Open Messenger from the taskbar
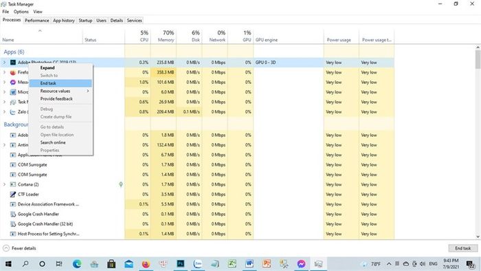481x271 pixels. tap(301, 263)
